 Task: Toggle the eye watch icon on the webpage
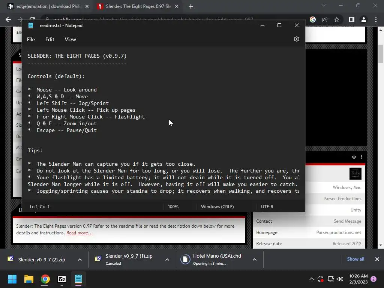tap(354, 157)
